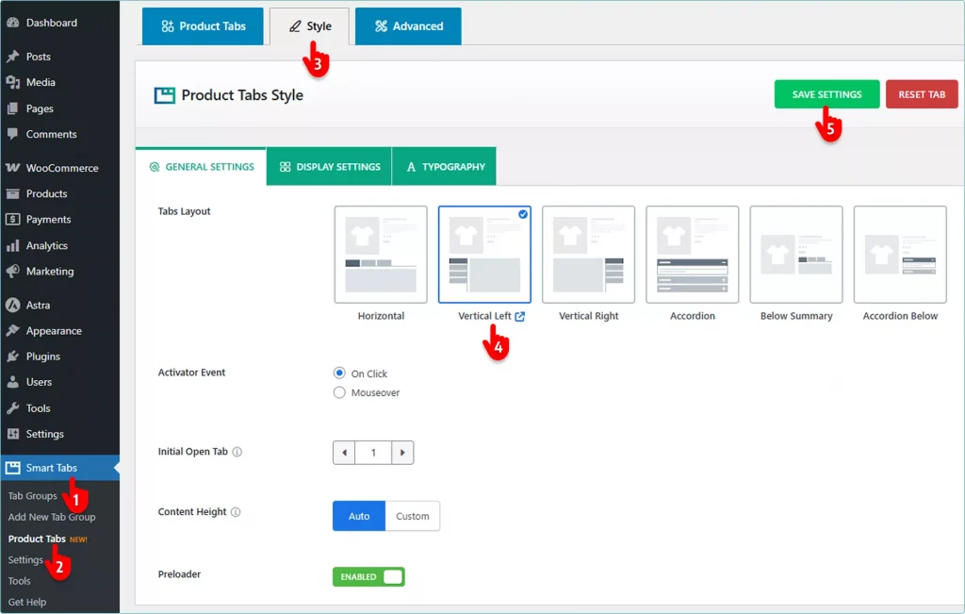Open external link icon beside Vertical Left
965x614 pixels.
520,316
